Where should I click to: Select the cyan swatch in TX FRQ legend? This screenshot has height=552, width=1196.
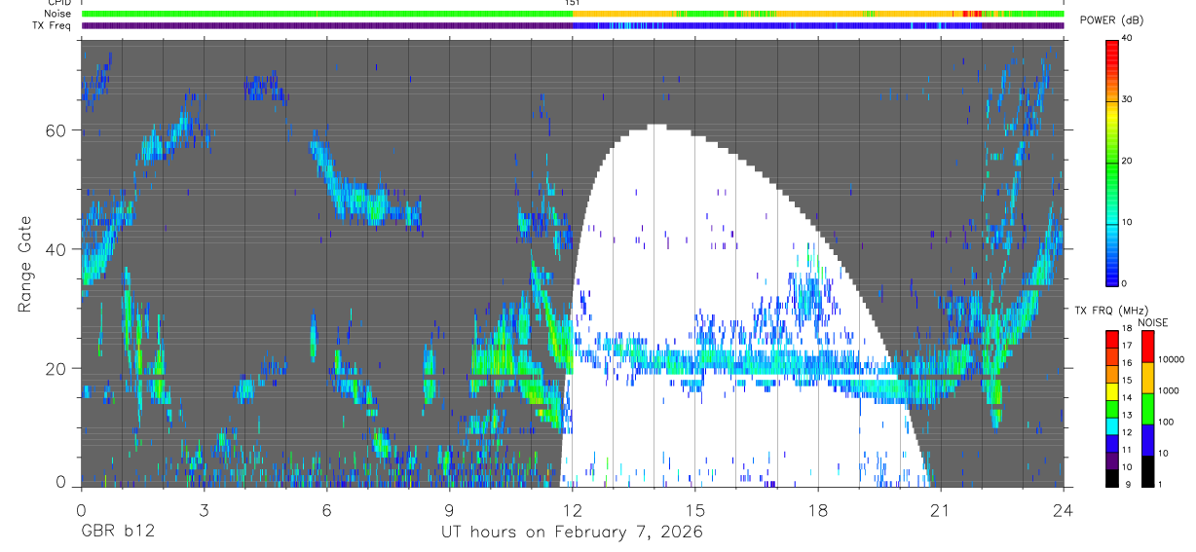click(1112, 426)
